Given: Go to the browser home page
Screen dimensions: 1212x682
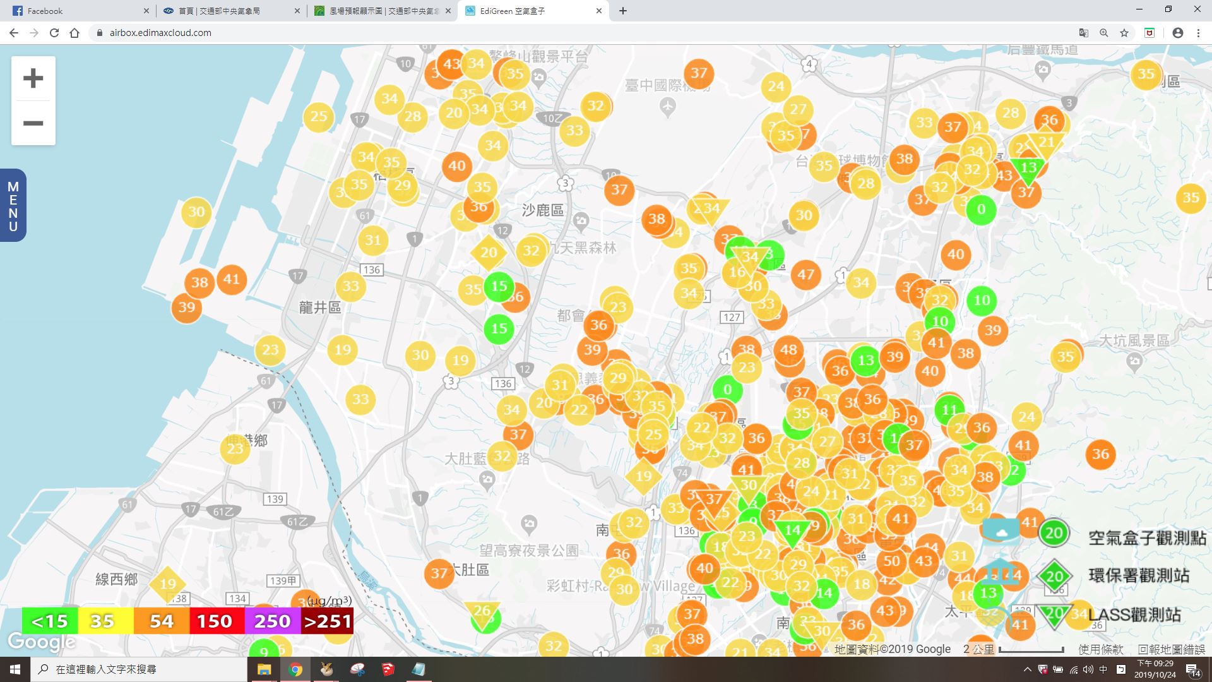Looking at the screenshot, I should 74,33.
